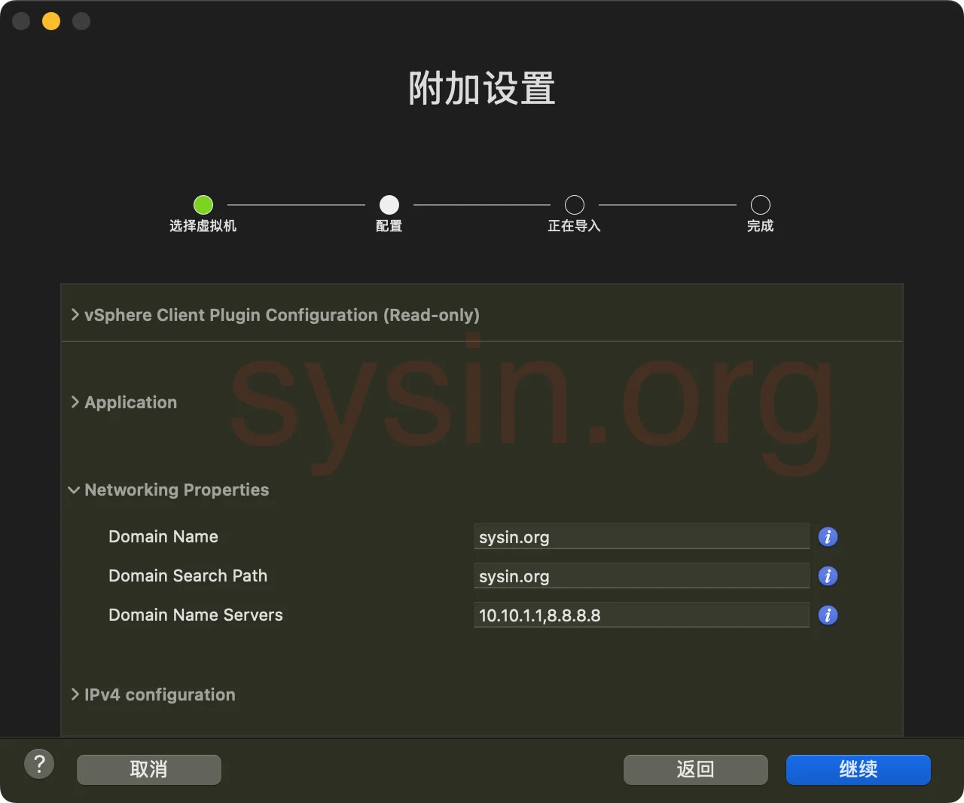This screenshot has height=803, width=964.
Task: Open the help question mark button
Action: [x=39, y=763]
